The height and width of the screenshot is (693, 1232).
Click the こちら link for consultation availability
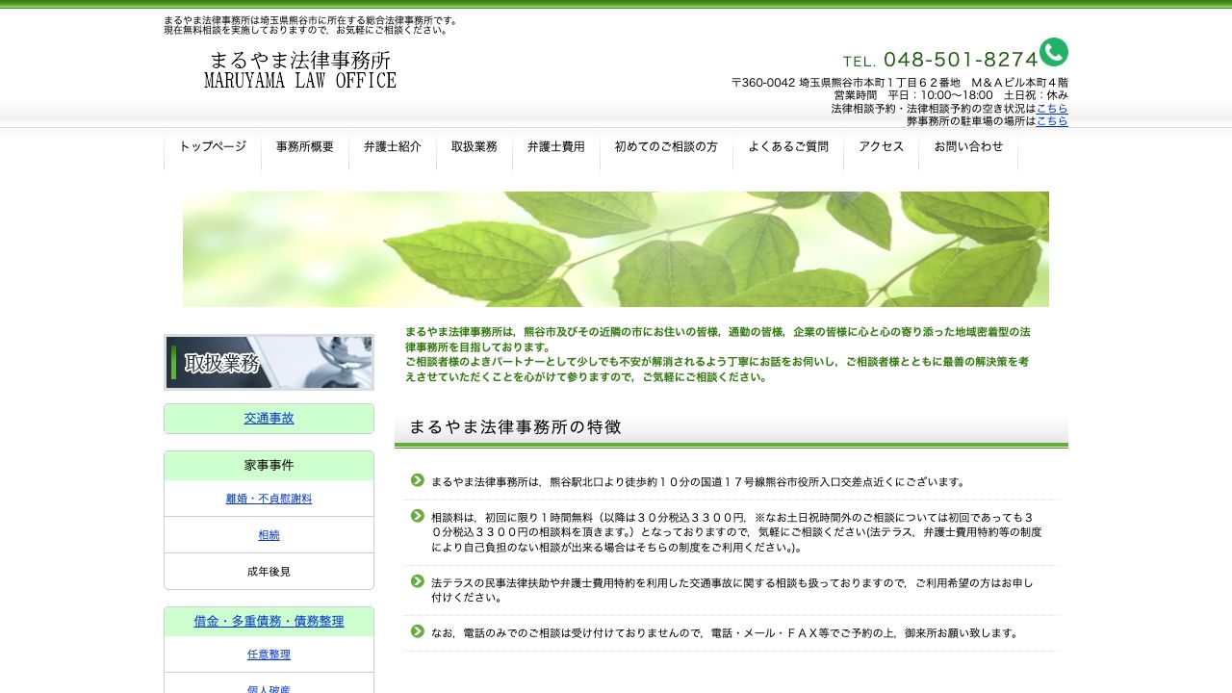pos(1054,109)
